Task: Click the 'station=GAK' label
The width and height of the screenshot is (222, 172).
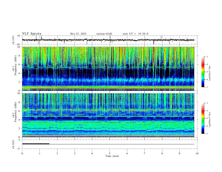Action: 104,34
